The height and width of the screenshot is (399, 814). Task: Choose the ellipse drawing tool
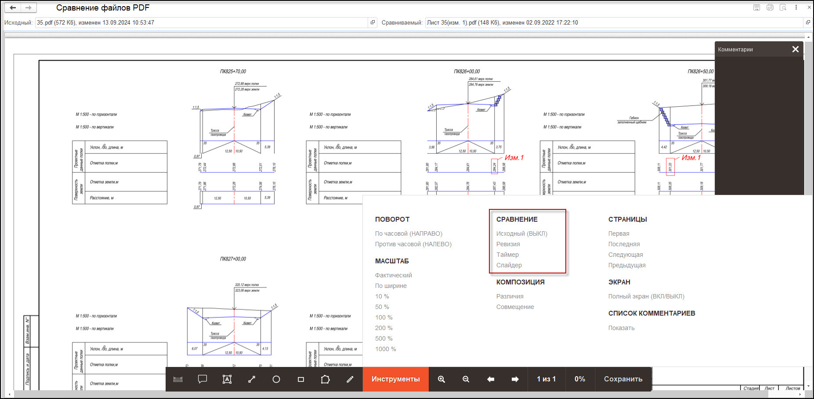click(x=276, y=379)
